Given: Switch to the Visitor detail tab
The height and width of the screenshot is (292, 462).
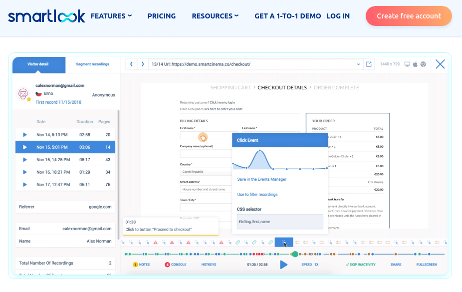Looking at the screenshot, I should point(38,64).
